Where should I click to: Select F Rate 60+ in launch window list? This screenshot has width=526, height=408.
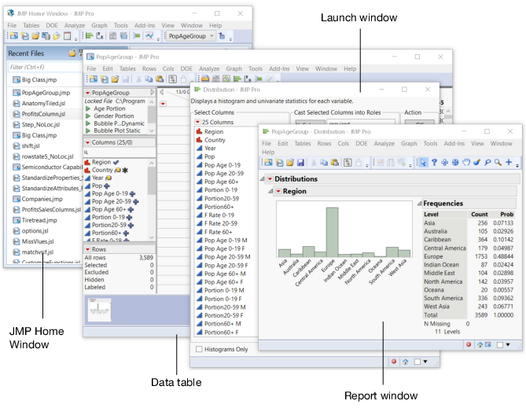218,232
